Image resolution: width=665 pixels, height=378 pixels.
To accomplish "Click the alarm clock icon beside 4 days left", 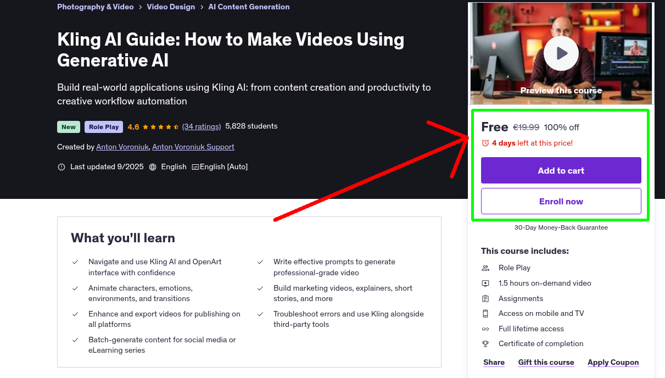I will click(x=485, y=143).
